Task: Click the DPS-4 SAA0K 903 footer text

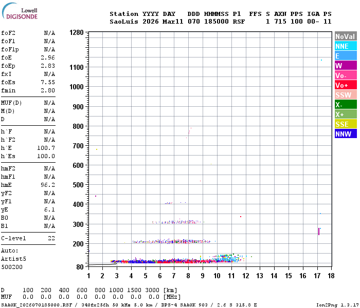Action: click(184, 305)
